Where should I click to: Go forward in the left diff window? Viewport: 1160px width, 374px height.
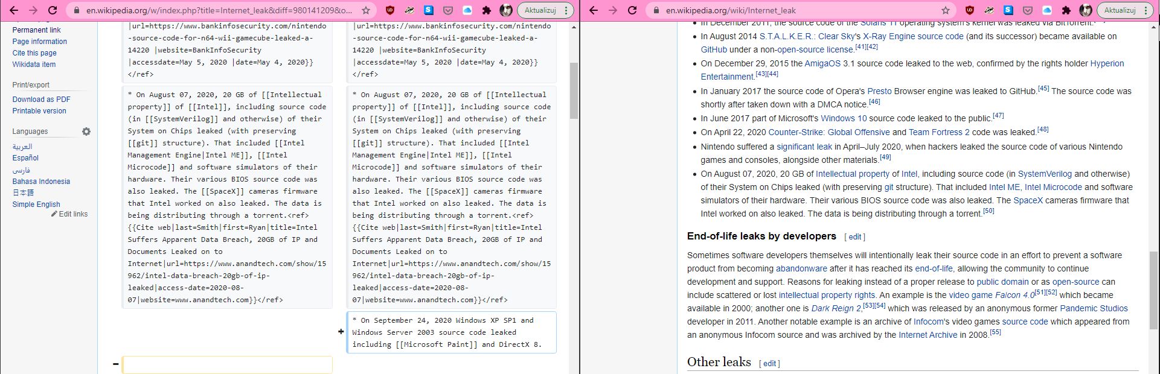coord(33,10)
